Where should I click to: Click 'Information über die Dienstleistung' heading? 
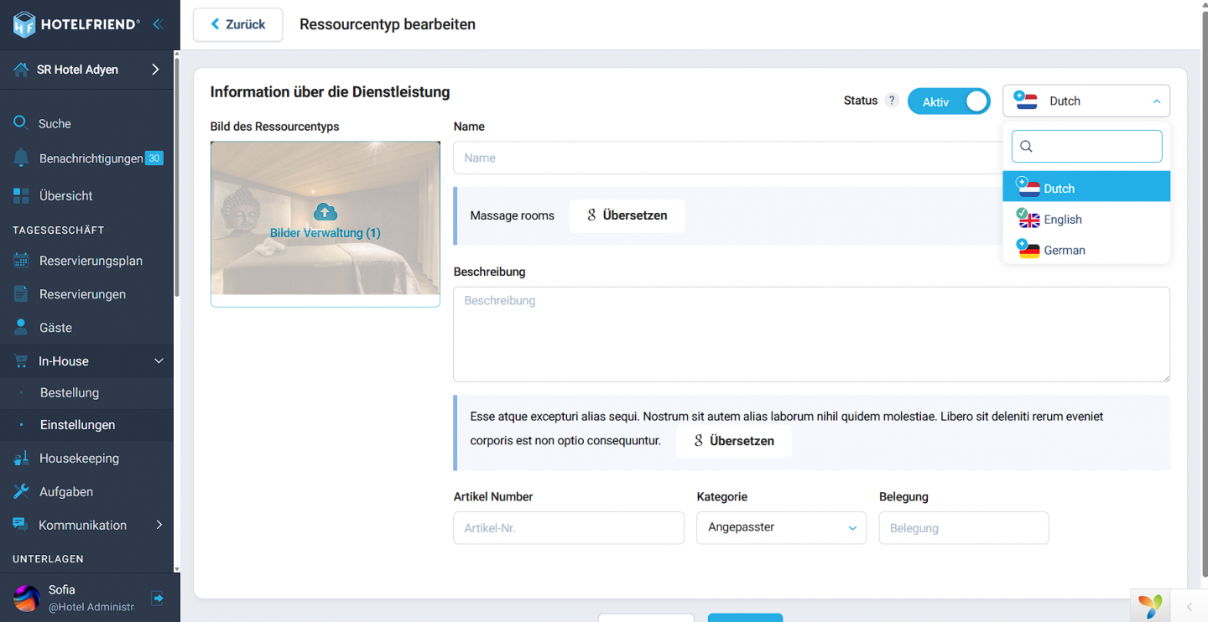330,92
